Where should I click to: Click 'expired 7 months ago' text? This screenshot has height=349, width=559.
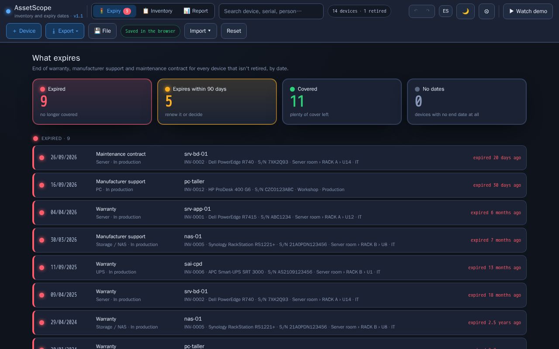[x=496, y=240]
